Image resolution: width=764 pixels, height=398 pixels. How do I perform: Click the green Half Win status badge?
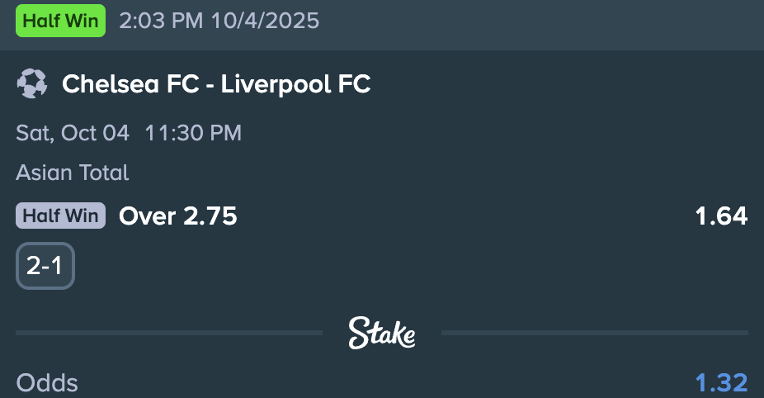click(x=60, y=21)
